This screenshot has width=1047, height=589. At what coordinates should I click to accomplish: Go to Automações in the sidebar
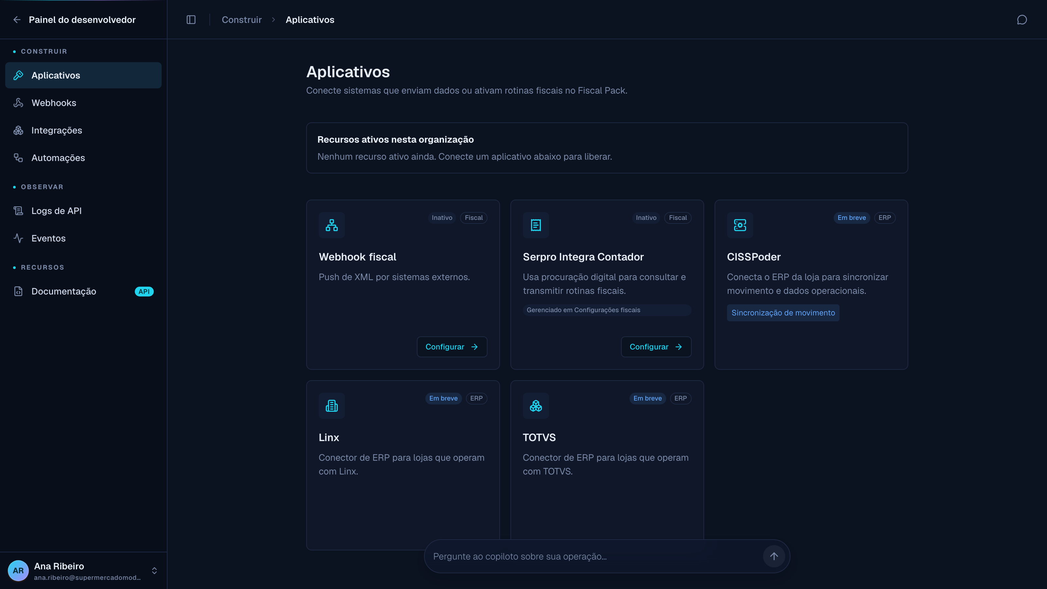click(83, 158)
